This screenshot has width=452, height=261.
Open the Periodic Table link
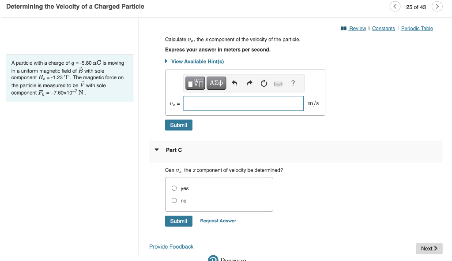pos(417,28)
